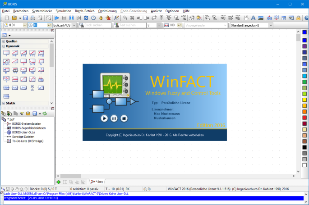The image size is (309, 205).
Task: Open the Standard (angedockt) layout dropdown
Action: click(271, 25)
